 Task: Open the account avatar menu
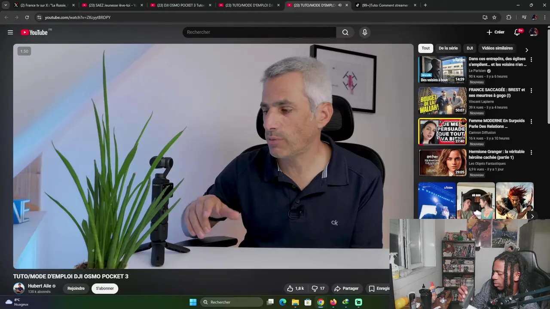(x=534, y=32)
